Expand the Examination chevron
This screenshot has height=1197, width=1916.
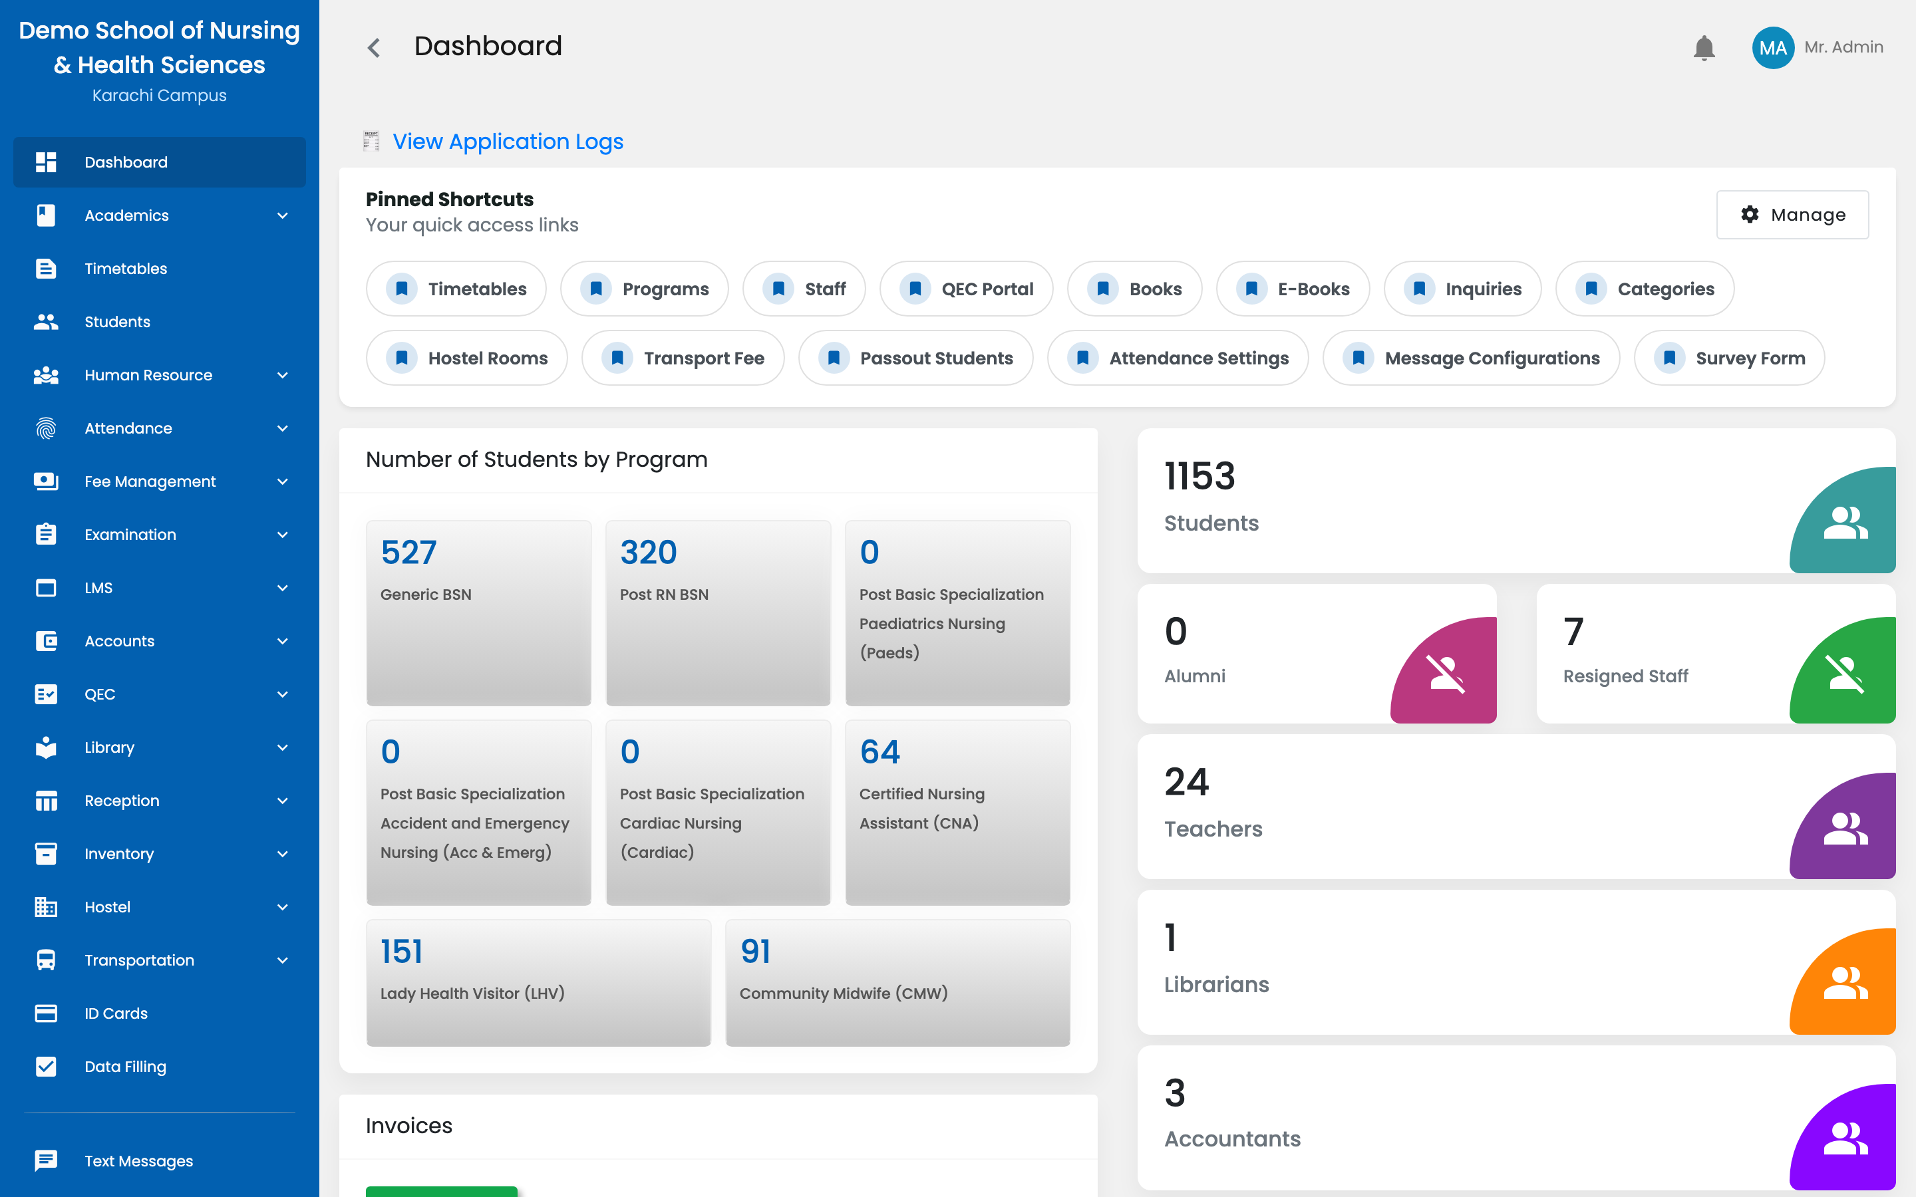[x=283, y=535]
